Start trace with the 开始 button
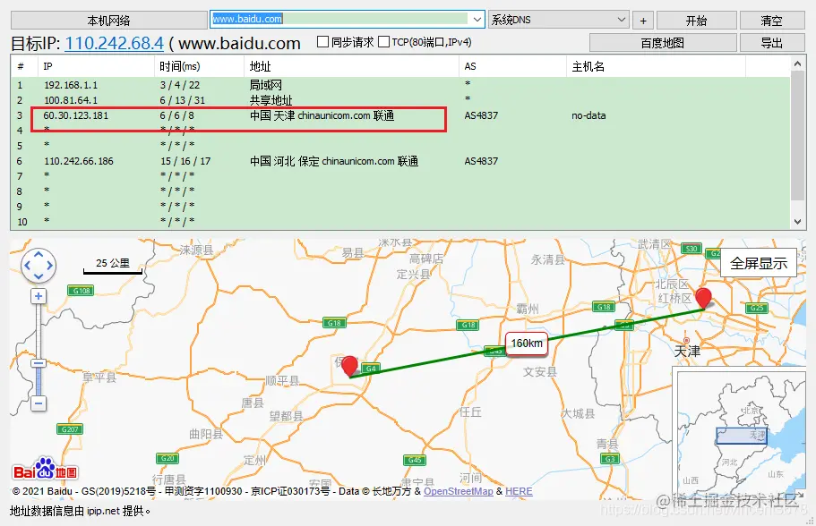Image resolution: width=816 pixels, height=526 pixels. coord(696,21)
